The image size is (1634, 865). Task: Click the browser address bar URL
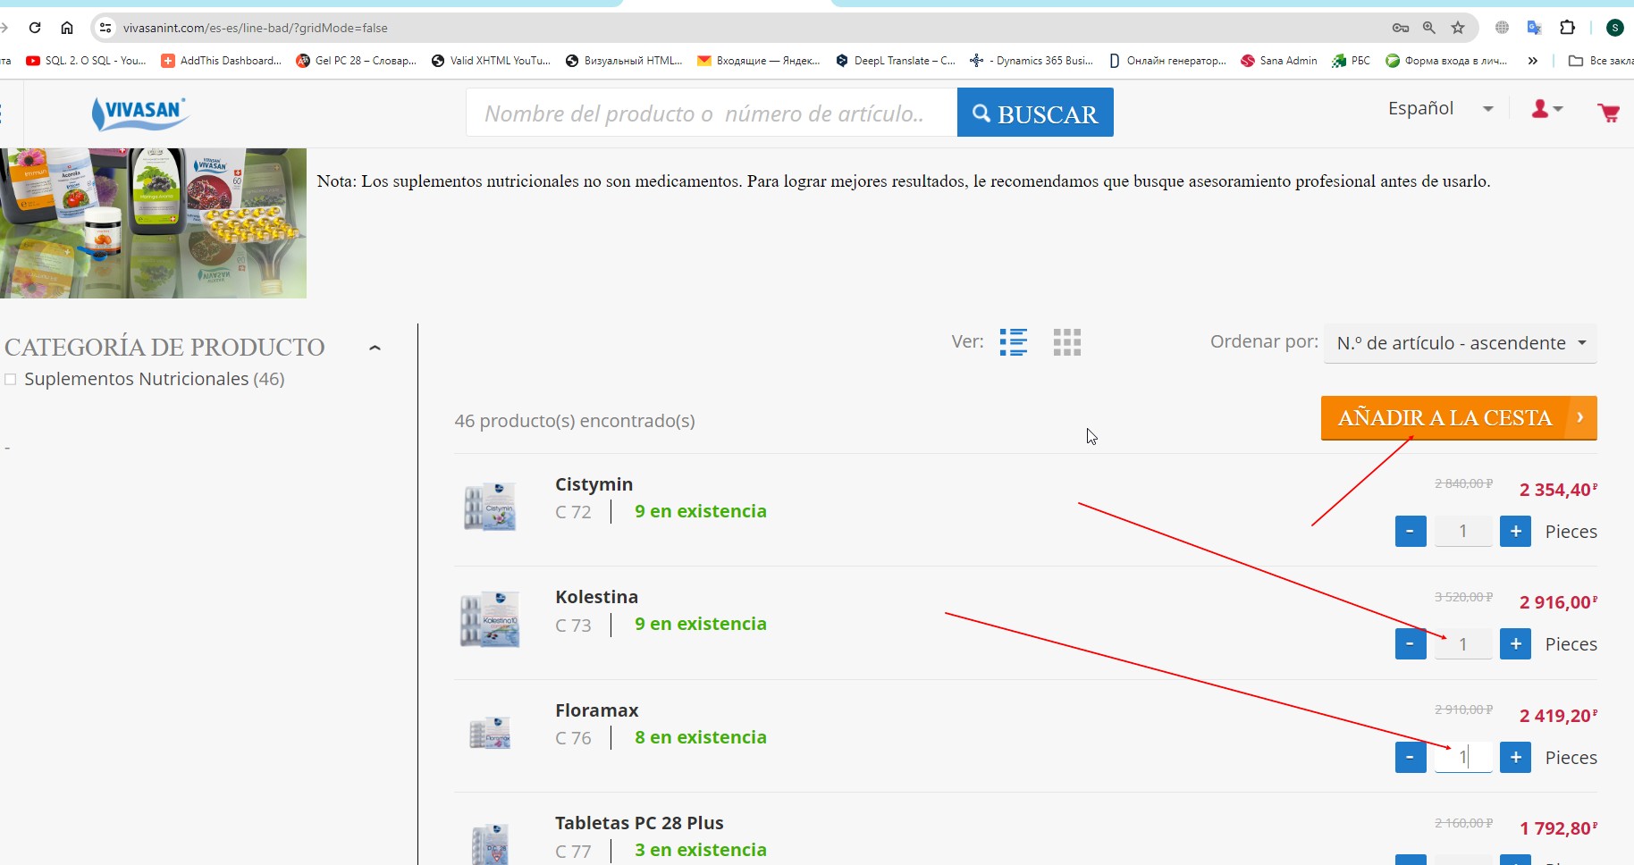(x=256, y=28)
